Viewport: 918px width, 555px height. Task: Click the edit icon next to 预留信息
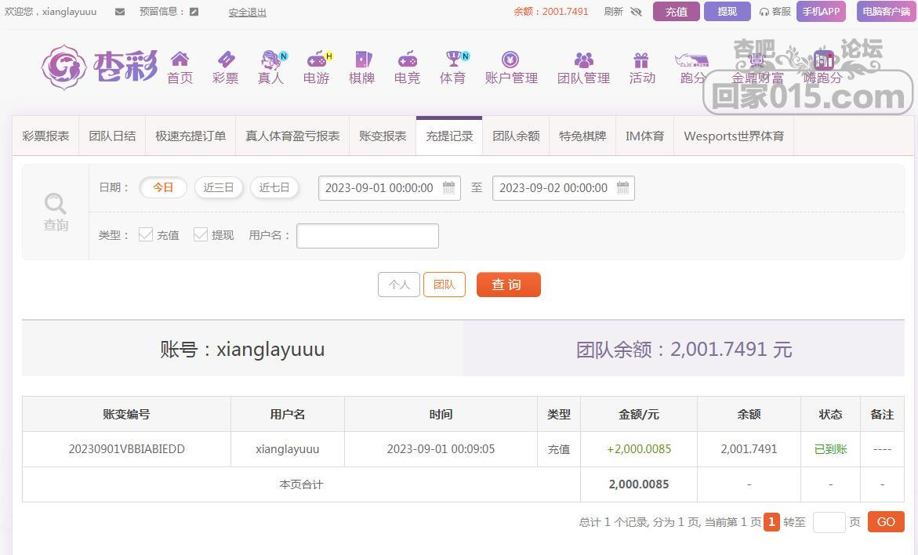(x=194, y=12)
